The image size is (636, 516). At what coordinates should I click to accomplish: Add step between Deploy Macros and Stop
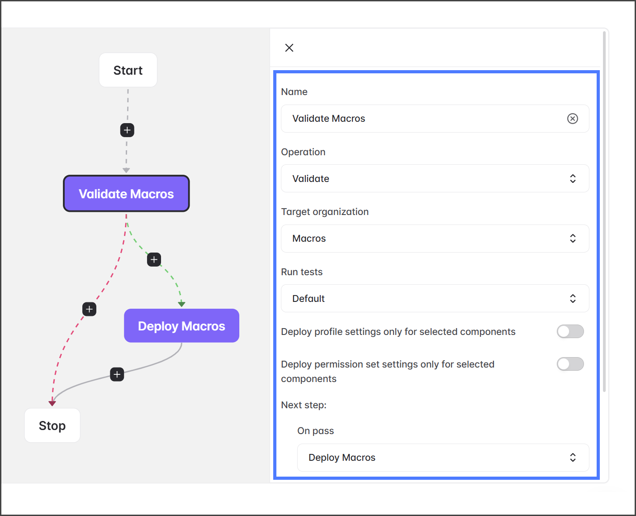117,374
